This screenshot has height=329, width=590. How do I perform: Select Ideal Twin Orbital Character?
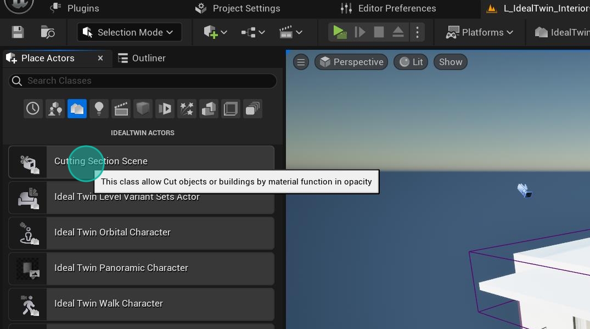pos(142,233)
